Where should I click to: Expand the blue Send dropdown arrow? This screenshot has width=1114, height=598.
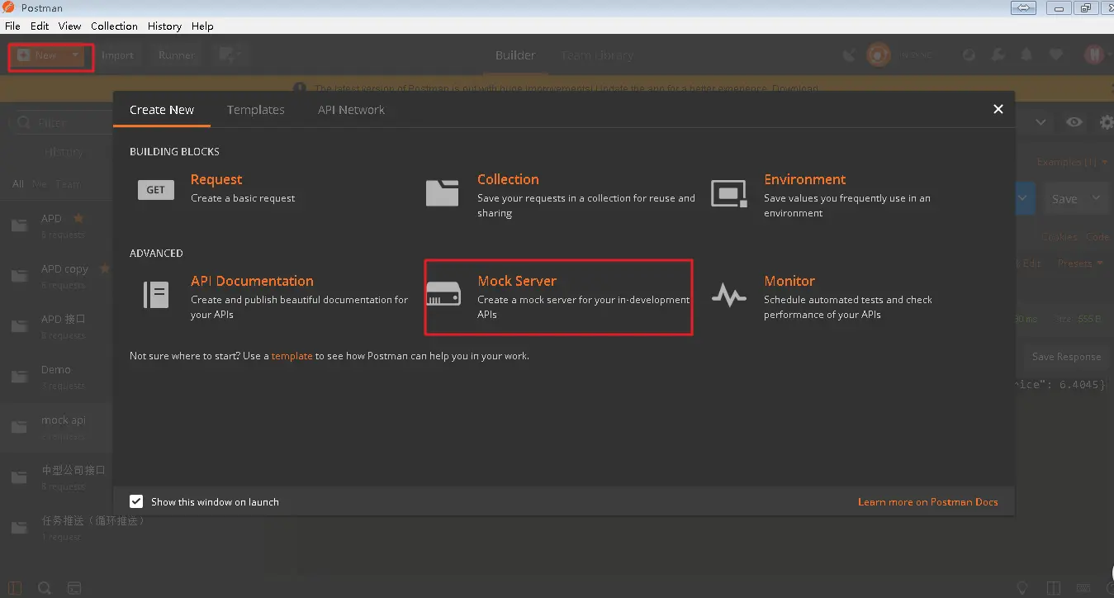coord(1024,198)
